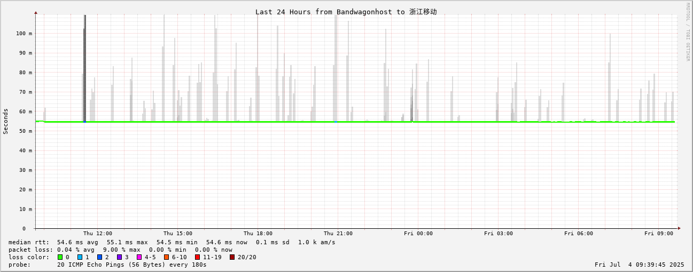Click the 'probe:' row label
The height and width of the screenshot is (272, 693).
[20, 265]
